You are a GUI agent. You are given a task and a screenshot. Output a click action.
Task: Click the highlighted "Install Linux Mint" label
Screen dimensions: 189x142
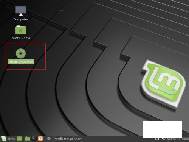(21, 62)
